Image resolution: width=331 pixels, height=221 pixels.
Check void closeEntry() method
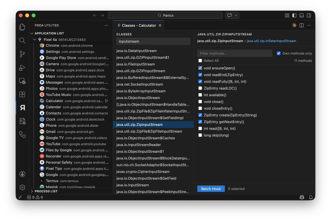click(x=200, y=108)
